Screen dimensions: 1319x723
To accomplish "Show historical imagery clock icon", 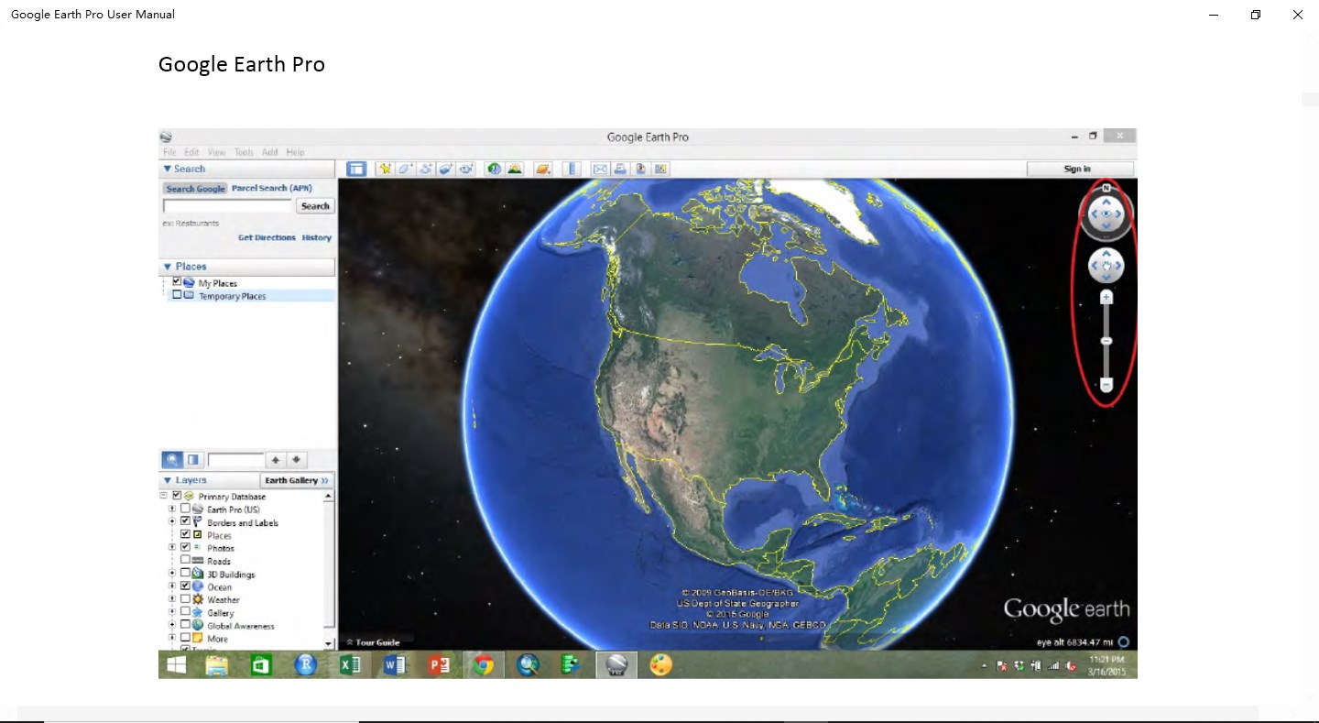I will pyautogui.click(x=495, y=169).
